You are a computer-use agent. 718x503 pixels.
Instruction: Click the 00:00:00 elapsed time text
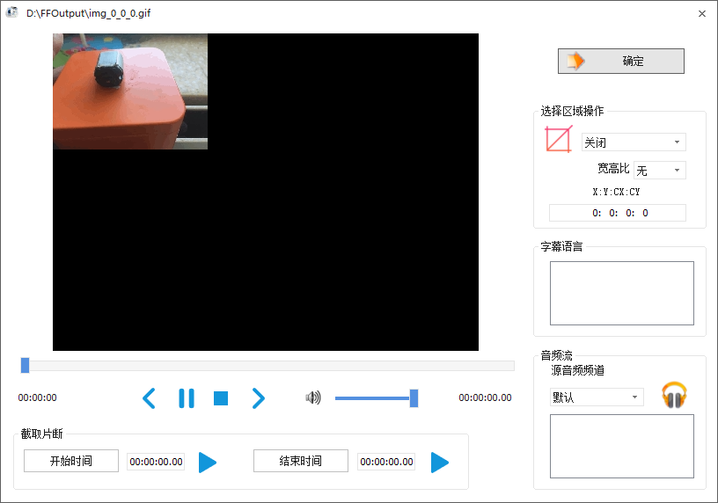point(38,397)
